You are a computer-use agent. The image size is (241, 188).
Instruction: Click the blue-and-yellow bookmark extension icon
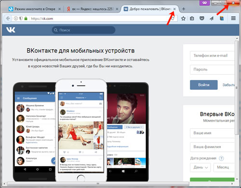pyautogui.click(x=222, y=18)
